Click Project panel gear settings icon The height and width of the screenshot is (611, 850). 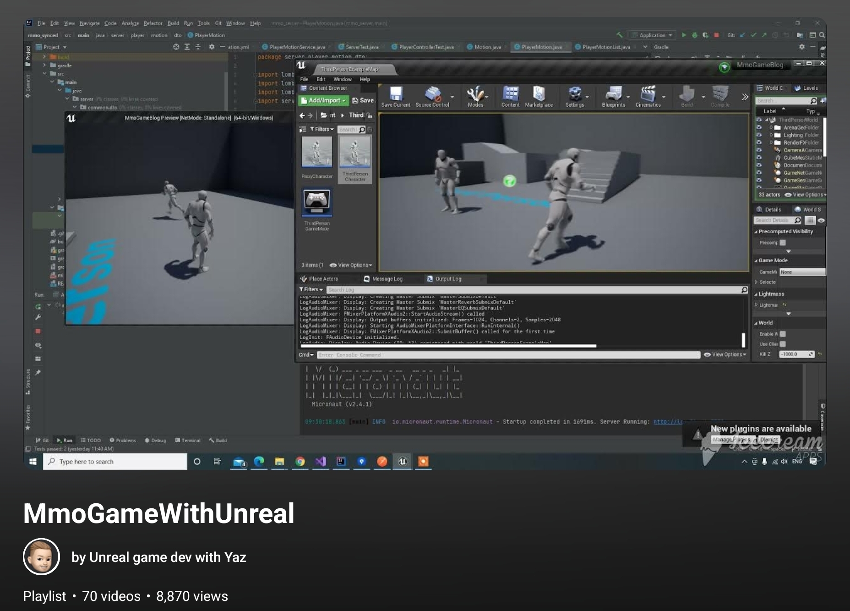(212, 47)
